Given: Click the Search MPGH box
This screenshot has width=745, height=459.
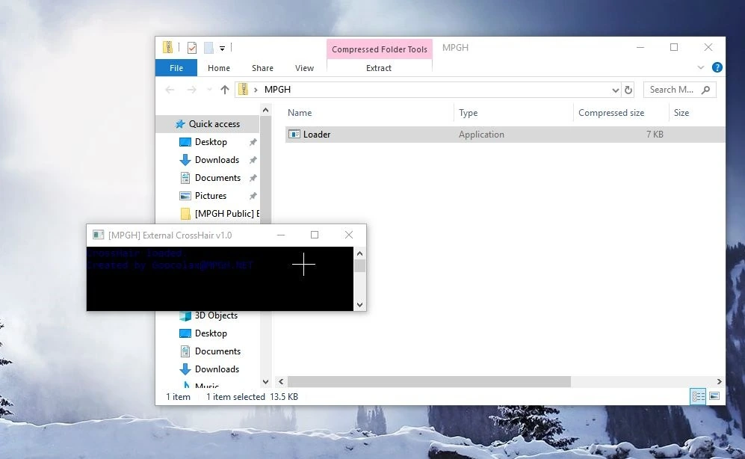Looking at the screenshot, I should point(679,89).
